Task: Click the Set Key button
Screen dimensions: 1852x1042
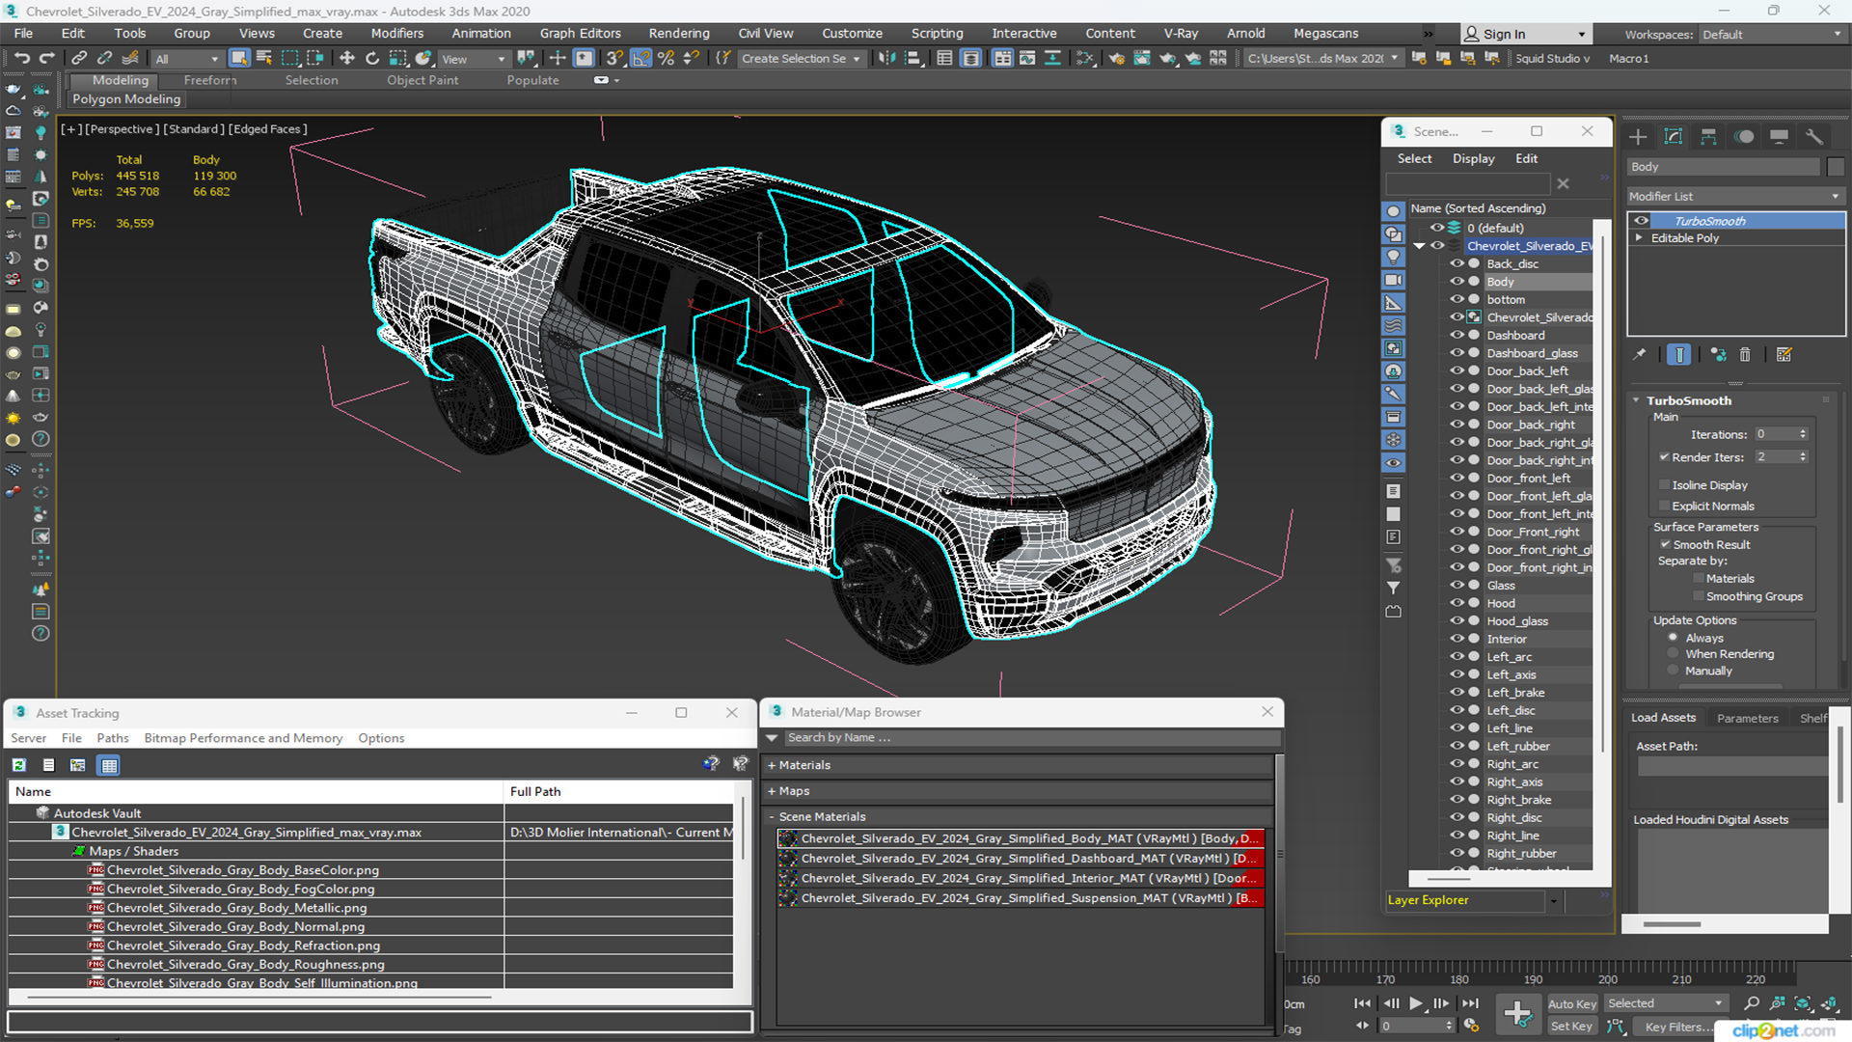Action: (1571, 1027)
